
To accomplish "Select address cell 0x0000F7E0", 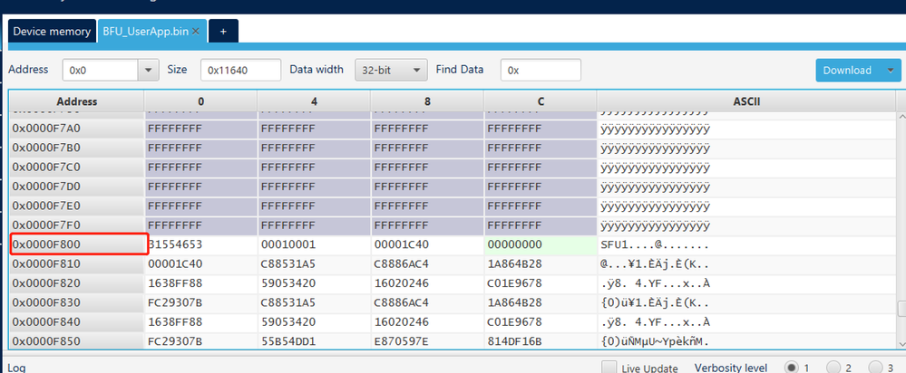I will [77, 206].
